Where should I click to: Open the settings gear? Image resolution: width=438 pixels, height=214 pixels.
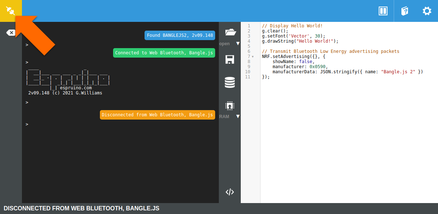pyautogui.click(x=427, y=11)
